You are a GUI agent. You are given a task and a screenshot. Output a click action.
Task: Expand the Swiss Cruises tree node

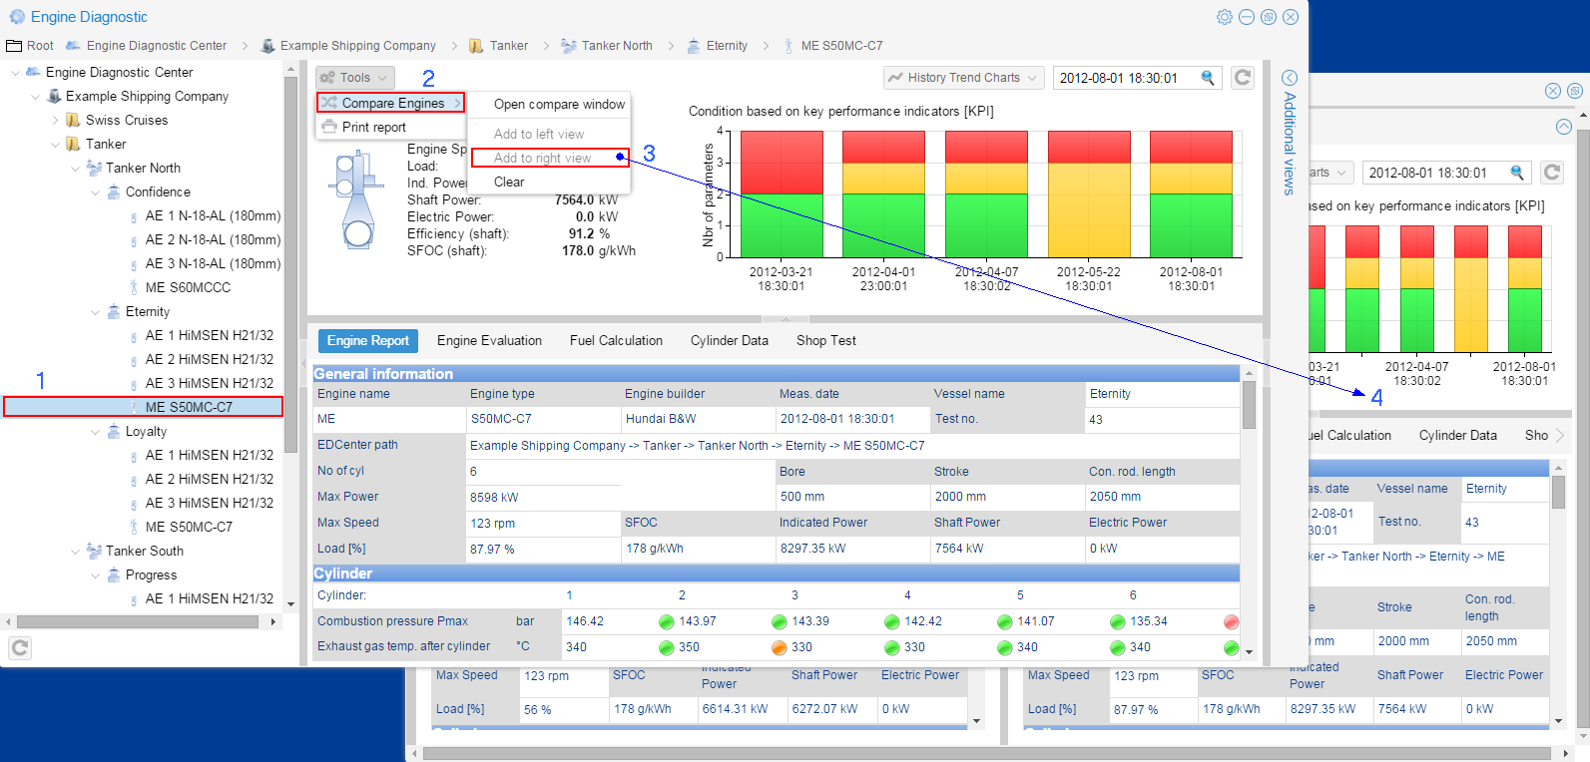click(x=56, y=120)
